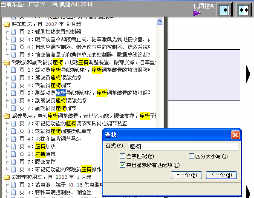Click view control collapse-both-arrows icon
The height and width of the screenshot is (198, 254).
coord(244,10)
